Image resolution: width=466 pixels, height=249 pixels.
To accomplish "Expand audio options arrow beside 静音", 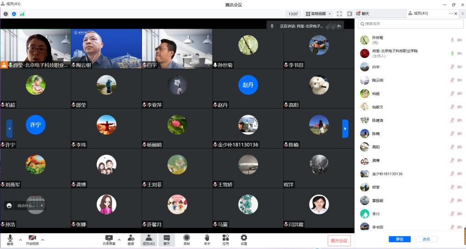I will [x=20, y=239].
